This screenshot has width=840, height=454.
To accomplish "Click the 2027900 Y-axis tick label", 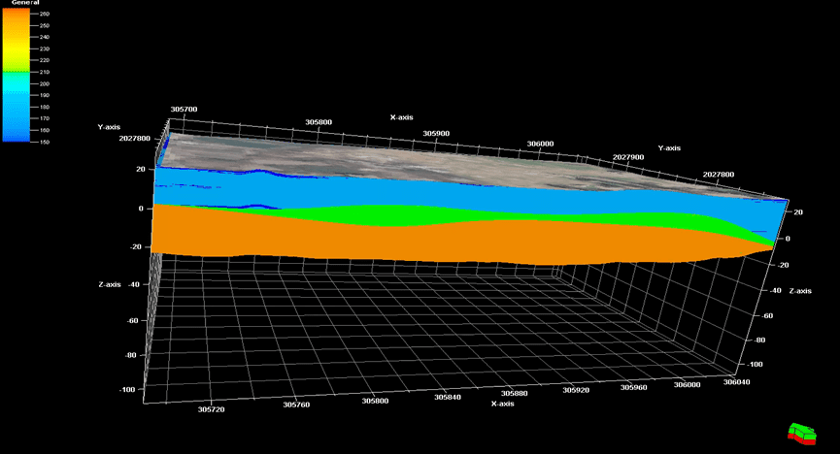I will 628,157.
